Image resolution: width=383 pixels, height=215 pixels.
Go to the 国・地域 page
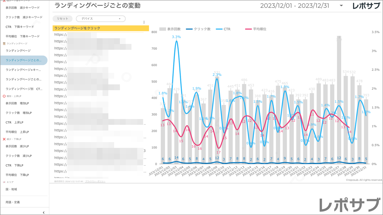(11, 189)
